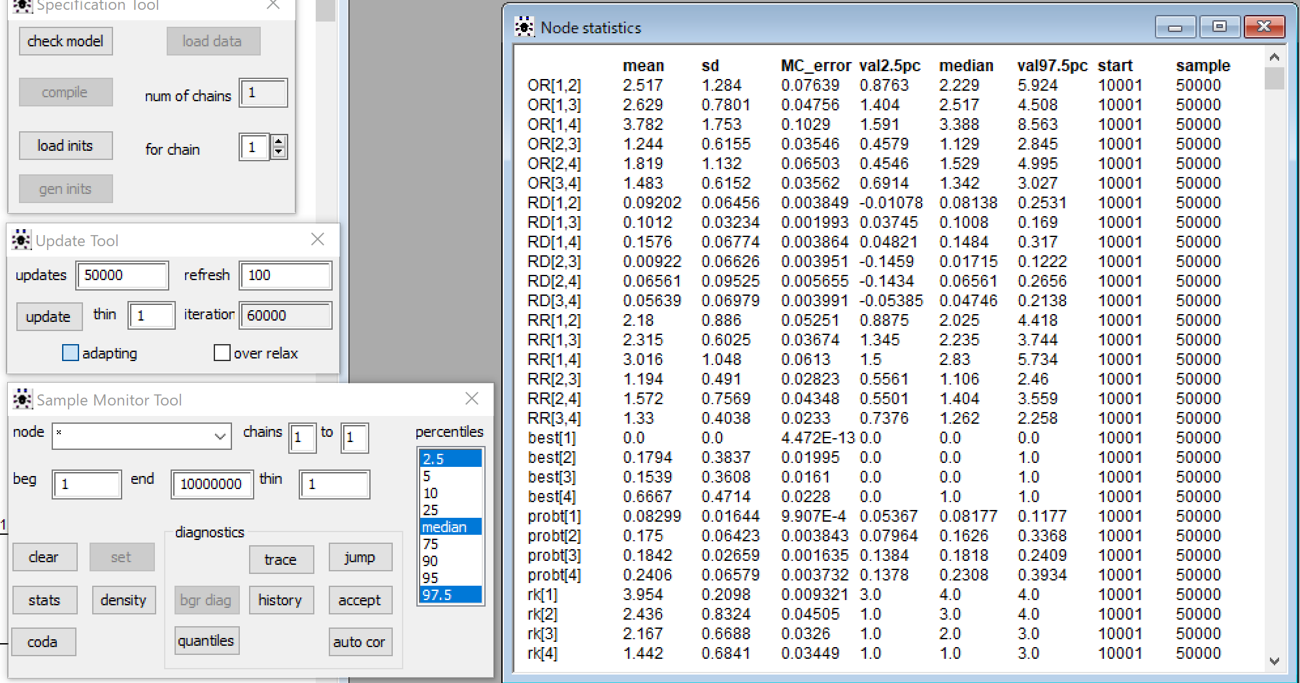The image size is (1300, 683).
Task: Enable the adapting option
Action: 69,353
